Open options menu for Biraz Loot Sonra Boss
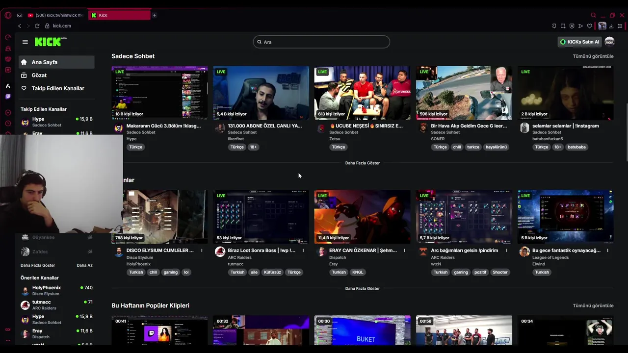 point(303,251)
